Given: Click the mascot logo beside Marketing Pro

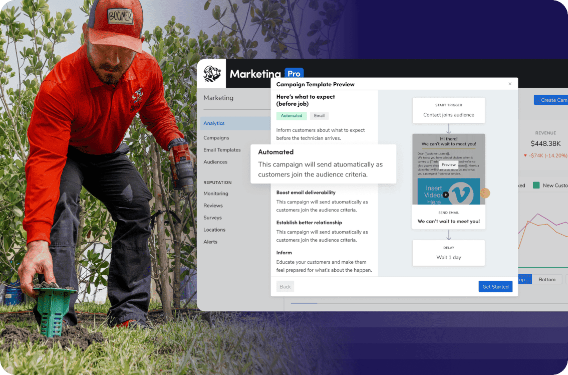Looking at the screenshot, I should pos(212,74).
